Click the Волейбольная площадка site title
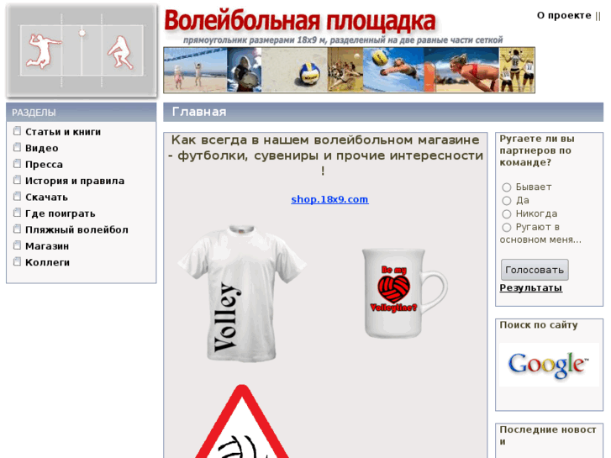This screenshot has height=458, width=611. tap(300, 21)
